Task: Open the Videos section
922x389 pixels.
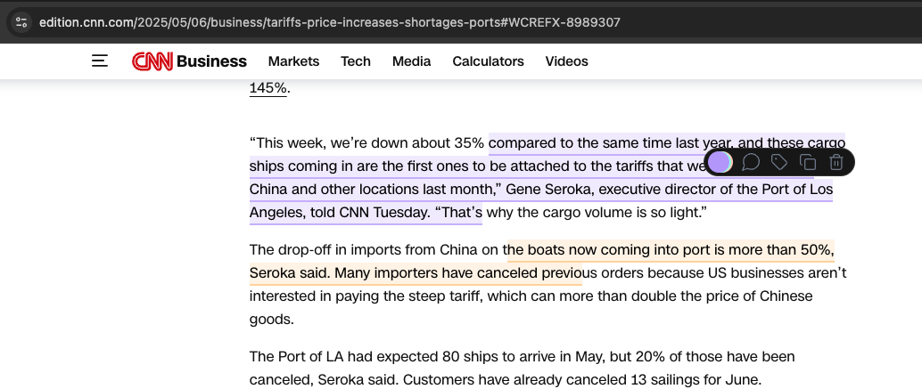Action: click(x=566, y=61)
